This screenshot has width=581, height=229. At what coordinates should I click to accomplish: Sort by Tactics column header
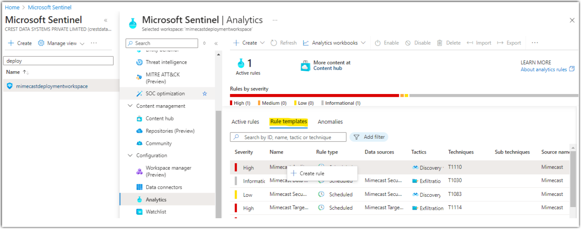[419, 152]
